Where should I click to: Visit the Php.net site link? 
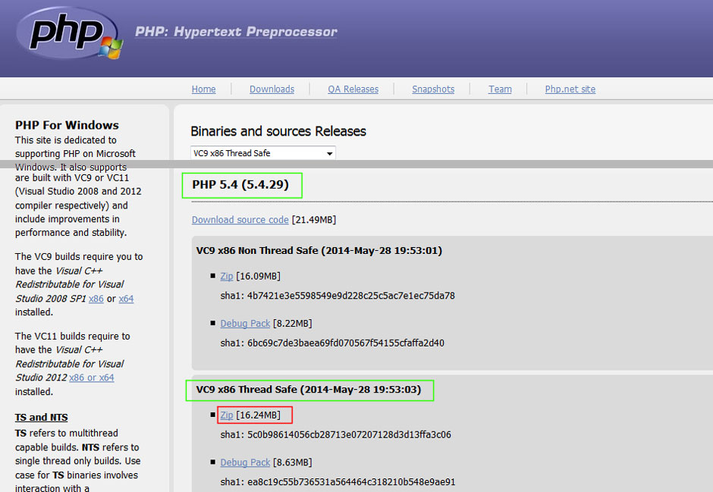[570, 89]
